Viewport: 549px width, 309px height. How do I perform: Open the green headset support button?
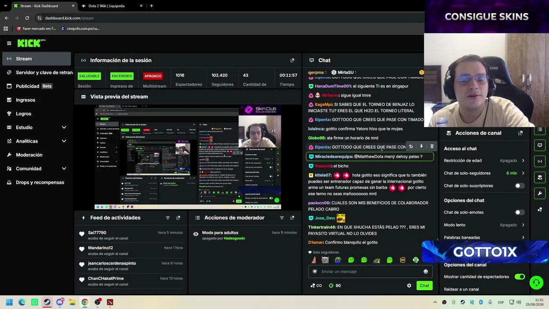click(536, 282)
